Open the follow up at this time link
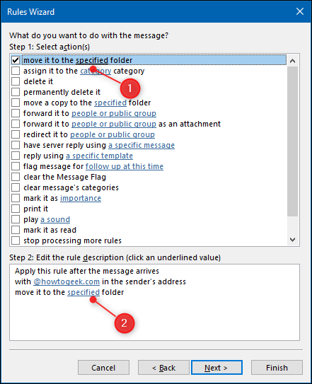The width and height of the screenshot is (312, 384). coord(125,166)
